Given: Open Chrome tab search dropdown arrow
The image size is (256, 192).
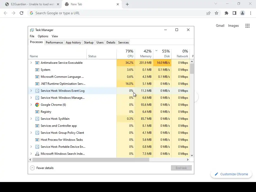Looking at the screenshot, I should point(216,3).
